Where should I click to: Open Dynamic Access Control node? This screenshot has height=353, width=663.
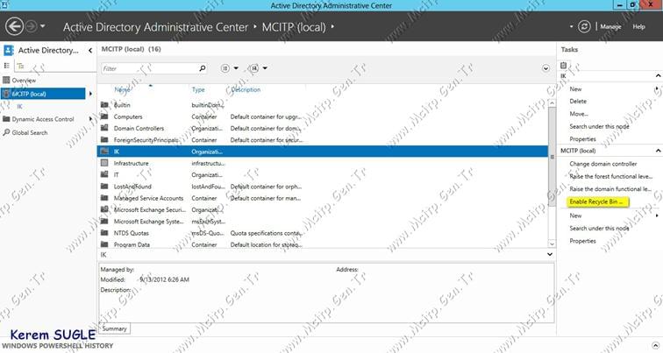tap(43, 119)
